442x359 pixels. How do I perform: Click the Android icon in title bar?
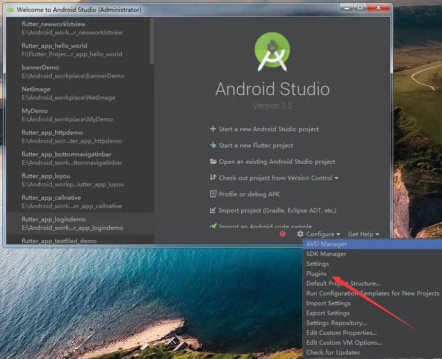click(x=10, y=10)
